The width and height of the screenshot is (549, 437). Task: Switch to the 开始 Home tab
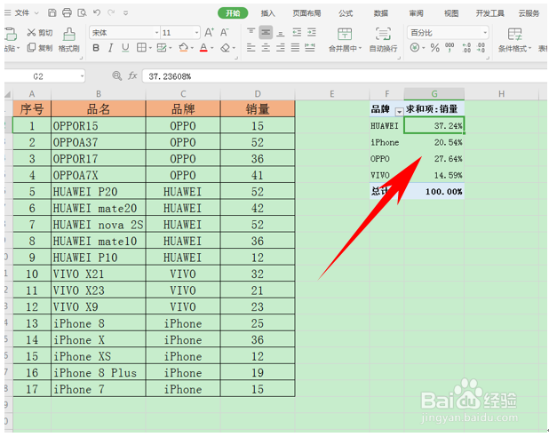point(233,13)
